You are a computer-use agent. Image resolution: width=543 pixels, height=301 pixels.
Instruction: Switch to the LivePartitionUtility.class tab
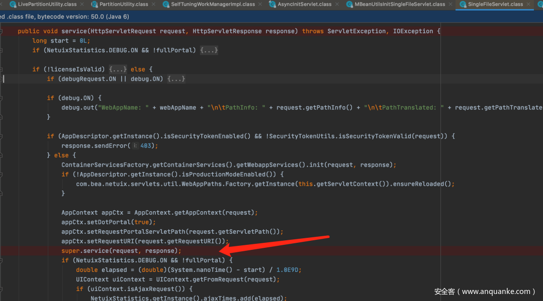click(47, 5)
